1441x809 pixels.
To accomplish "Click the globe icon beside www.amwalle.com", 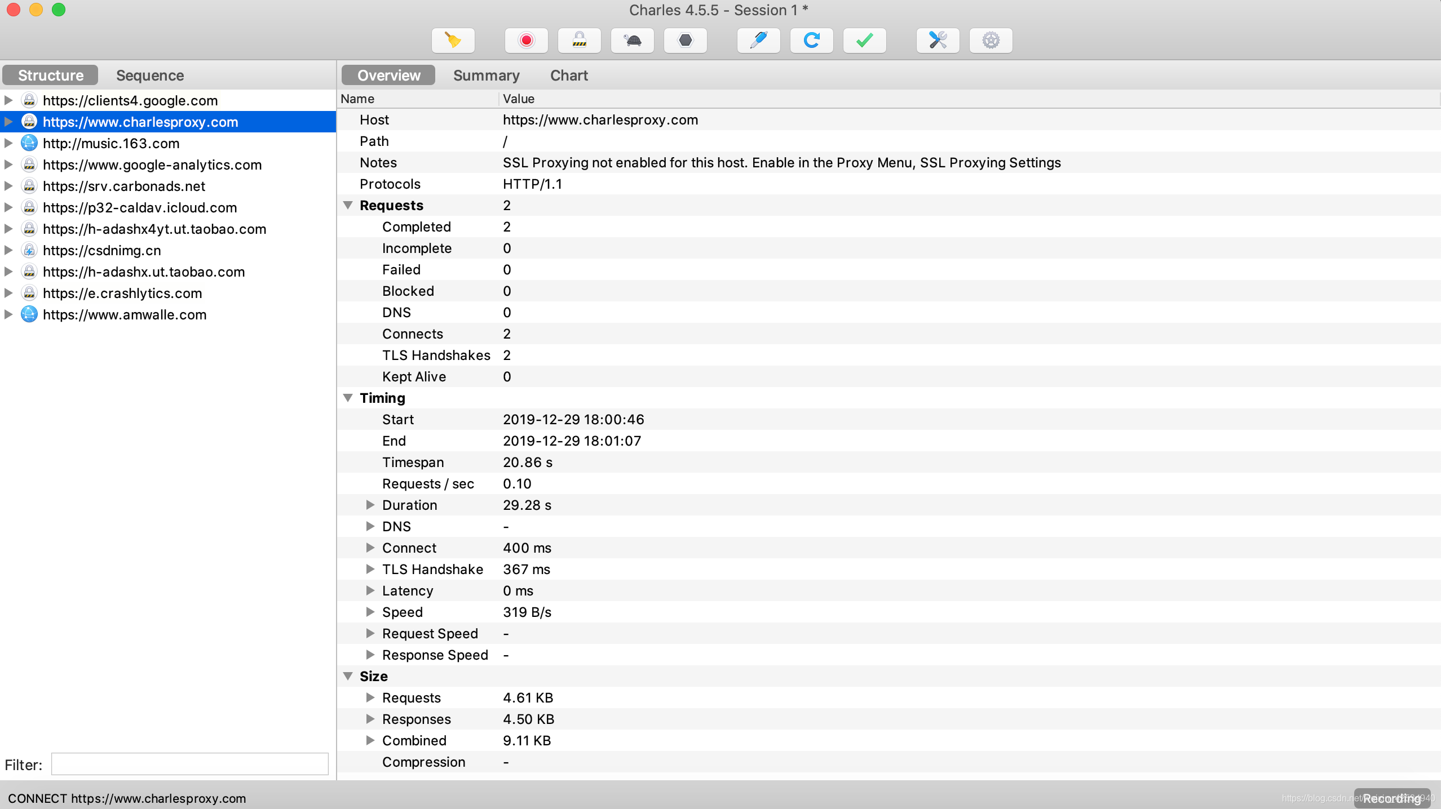I will pos(29,314).
